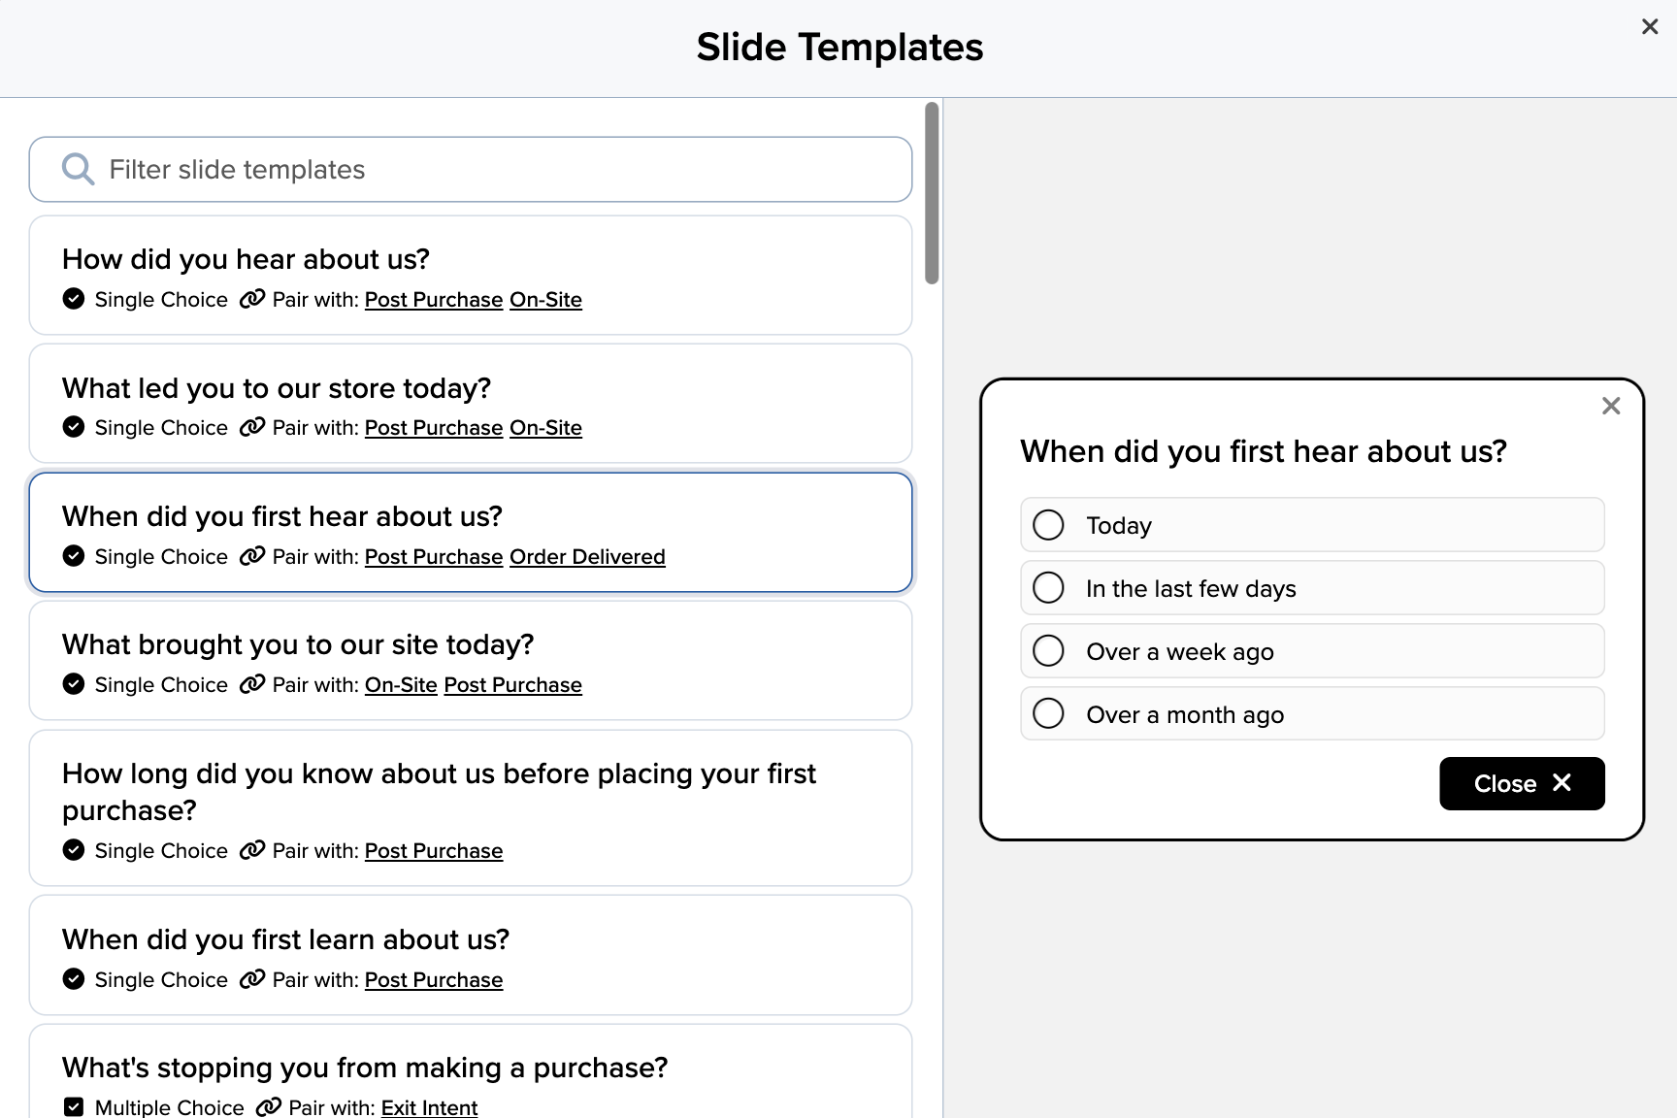This screenshot has width=1677, height=1118.
Task: Choose 'In the last few days' option
Action: [x=1048, y=588]
